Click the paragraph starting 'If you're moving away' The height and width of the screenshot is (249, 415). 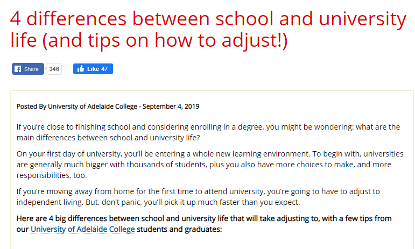click(x=198, y=197)
